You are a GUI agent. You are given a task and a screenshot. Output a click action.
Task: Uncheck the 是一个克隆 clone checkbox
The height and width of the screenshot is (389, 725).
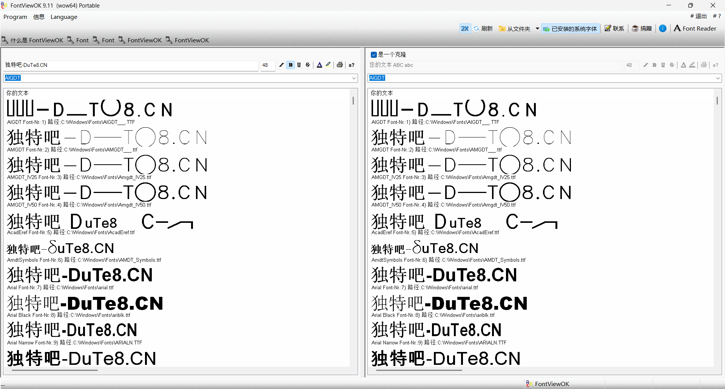coord(374,55)
